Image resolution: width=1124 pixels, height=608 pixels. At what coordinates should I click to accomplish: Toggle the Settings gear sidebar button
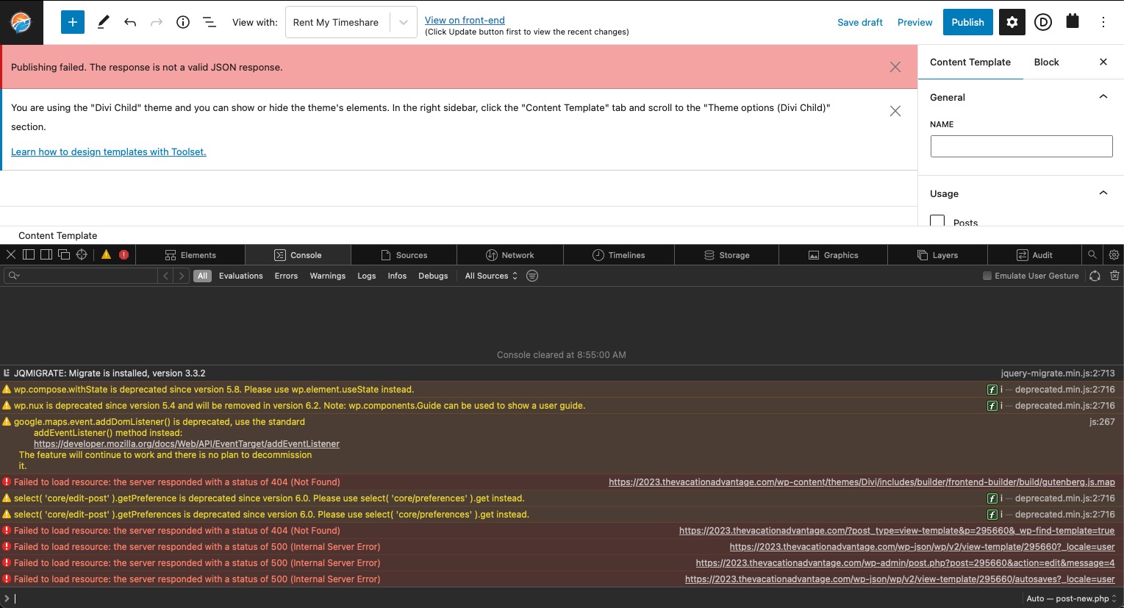pyautogui.click(x=1012, y=22)
